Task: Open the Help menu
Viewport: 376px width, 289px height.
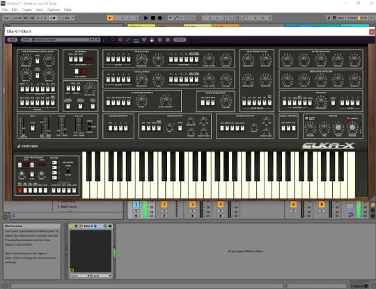Action: coord(68,10)
